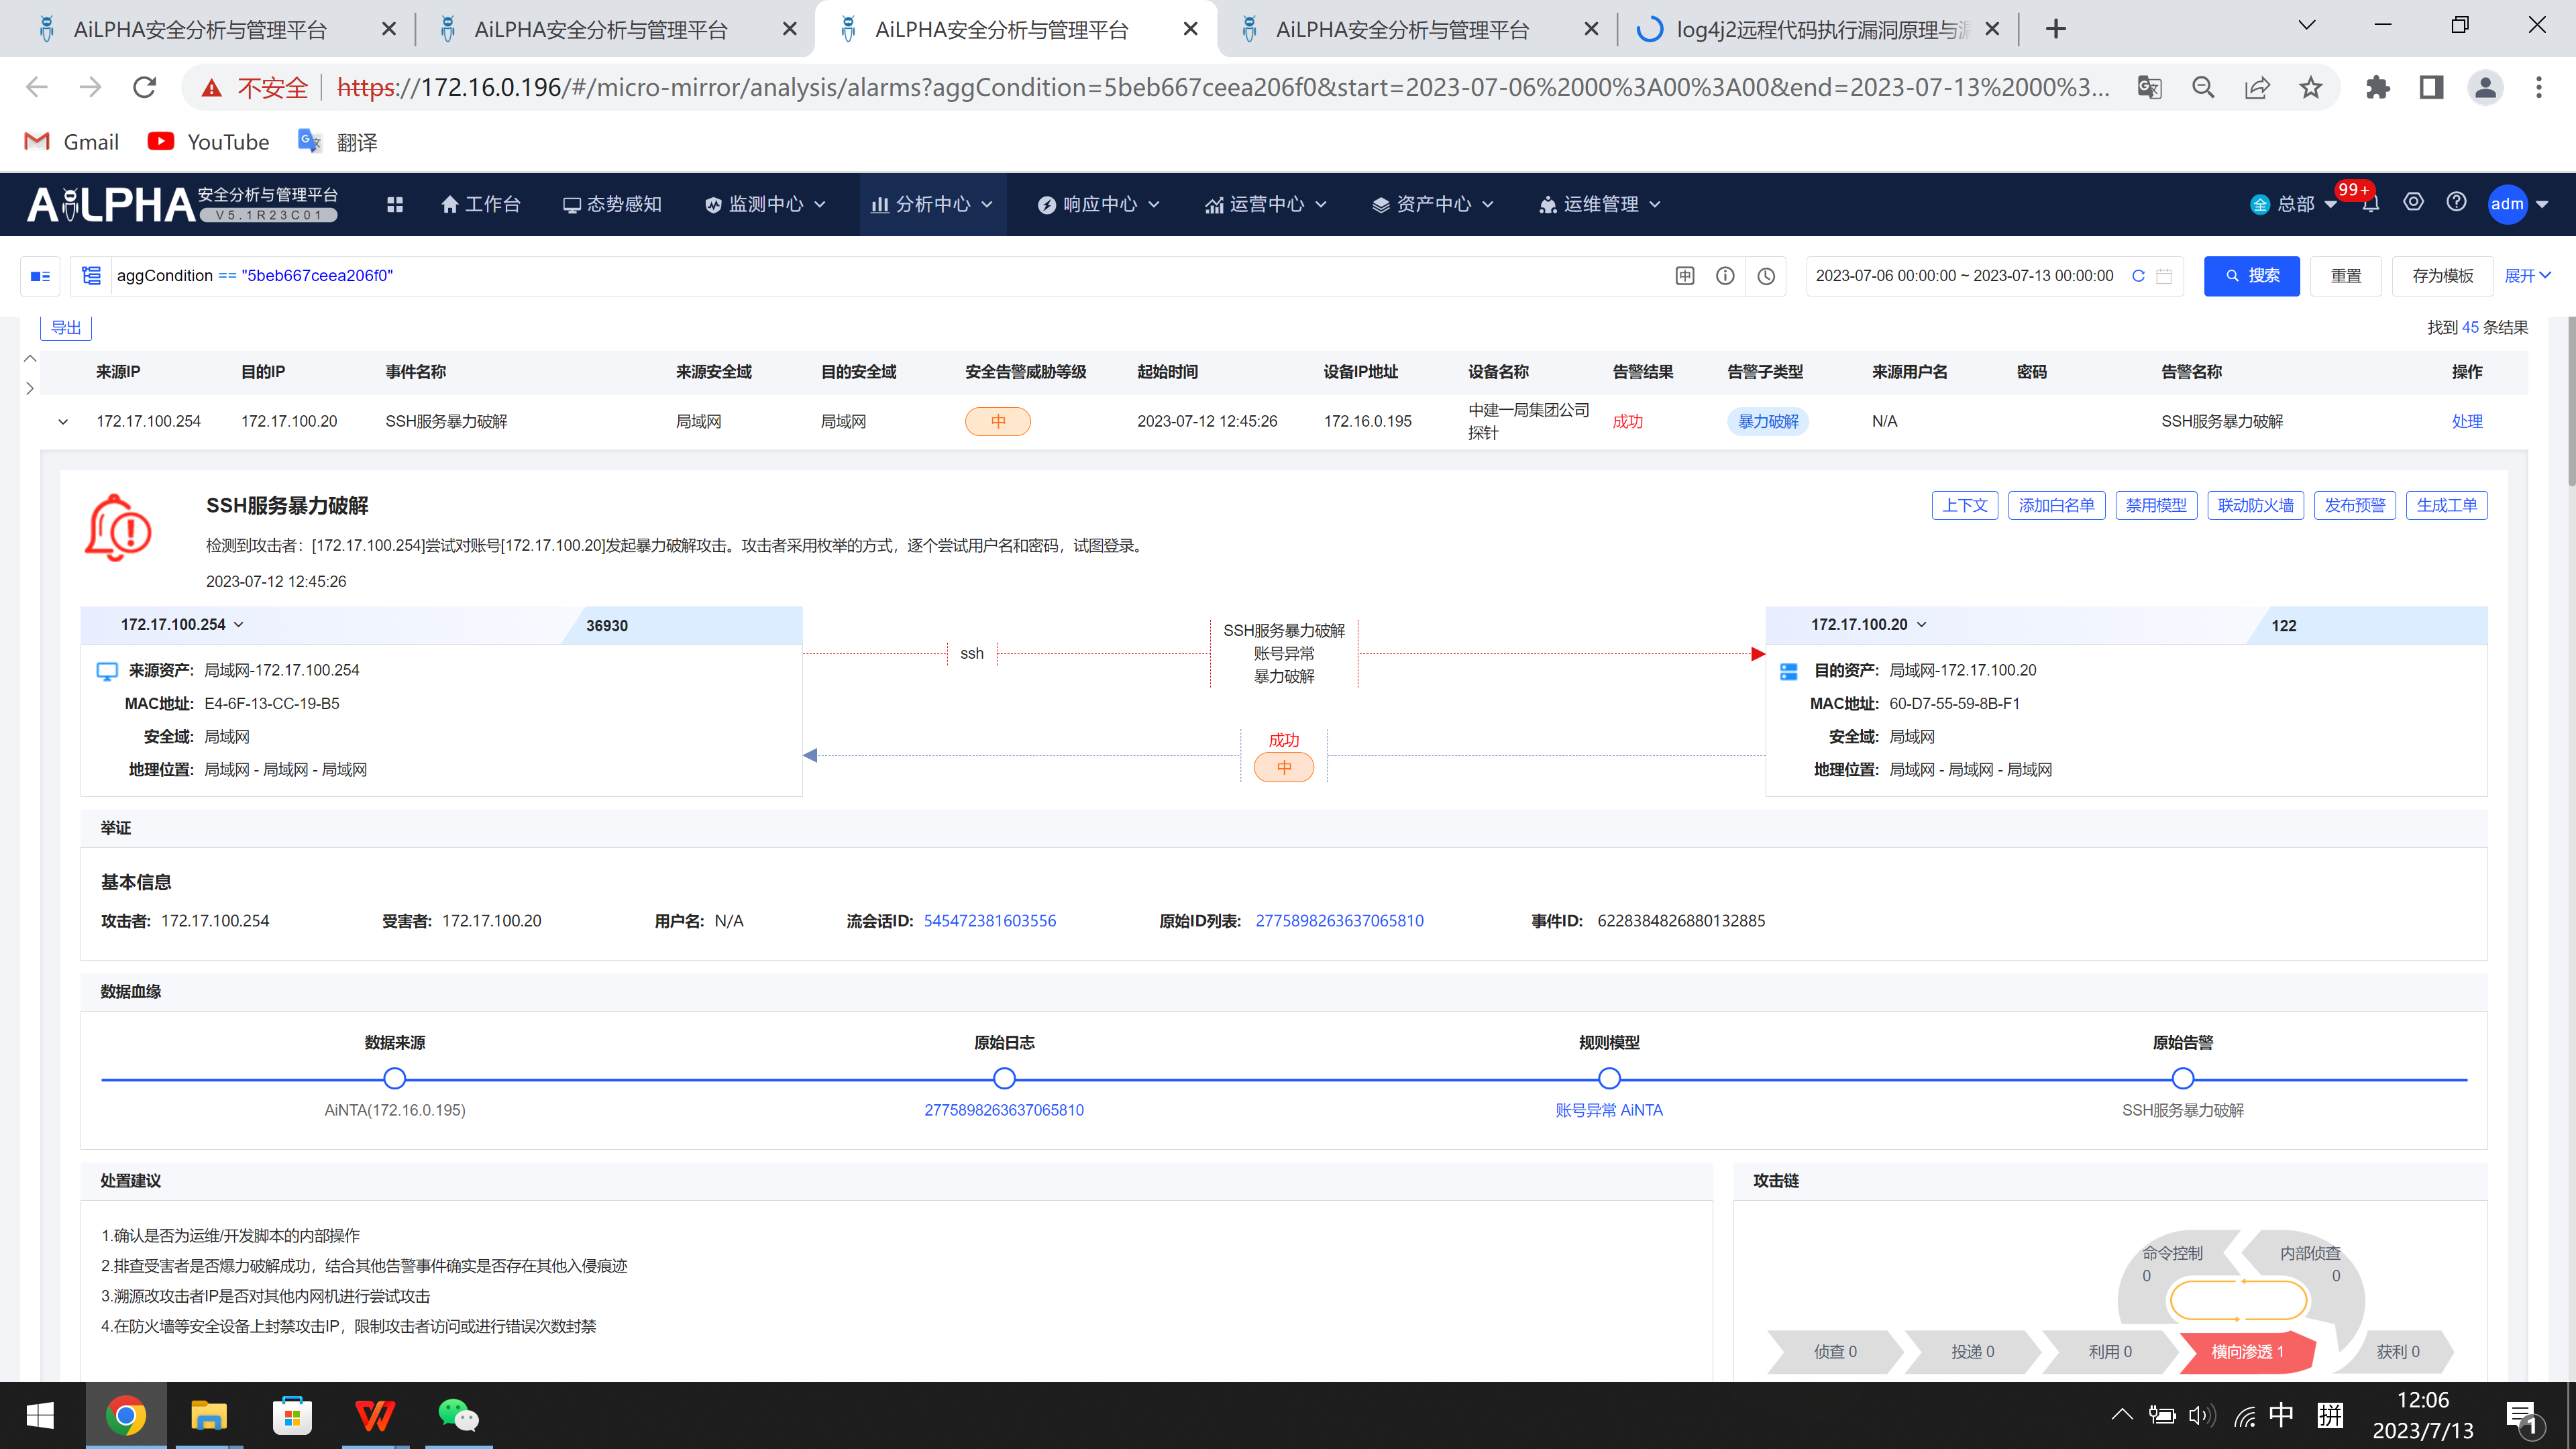Screen dimensions: 2576x1449
Task: Open the 分析中心 navigation menu
Action: pyautogui.click(x=931, y=204)
